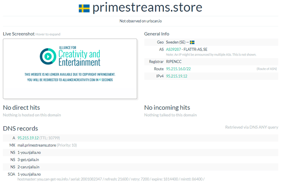This screenshot has width=282, height=184.
Task: Click the small Sweden flag in Geo row
Action: click(192, 42)
